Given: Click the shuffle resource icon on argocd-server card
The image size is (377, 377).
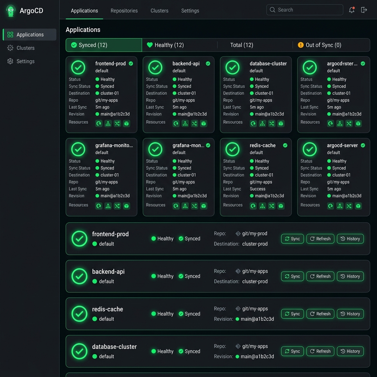Looking at the screenshot, I should tap(349, 206).
